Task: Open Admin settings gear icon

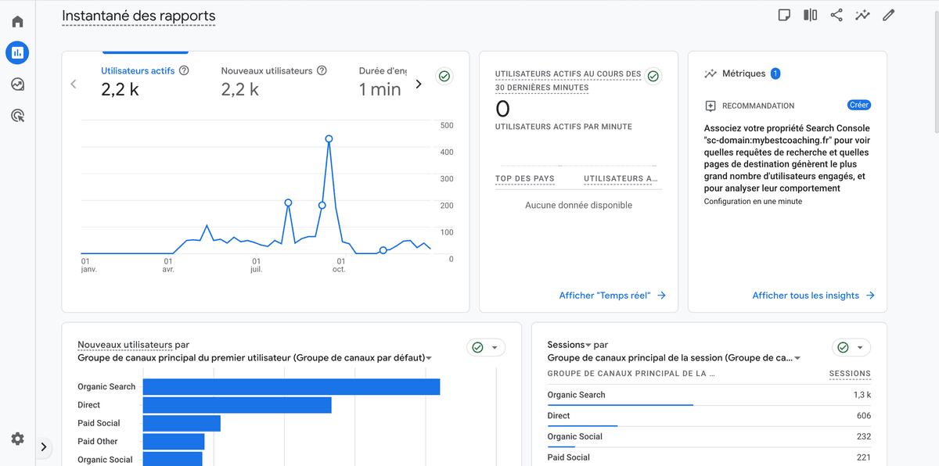Action: coord(17,439)
